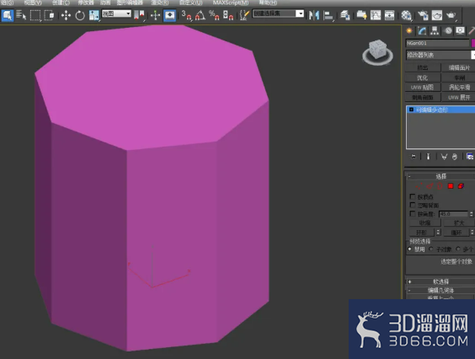
Task: Select Edge sub-object level icon
Action: click(x=430, y=186)
